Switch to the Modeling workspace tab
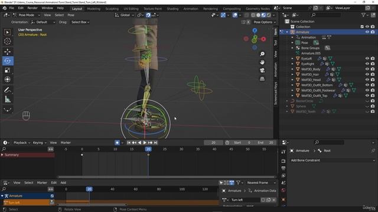378x212 pixels. pyautogui.click(x=93, y=9)
